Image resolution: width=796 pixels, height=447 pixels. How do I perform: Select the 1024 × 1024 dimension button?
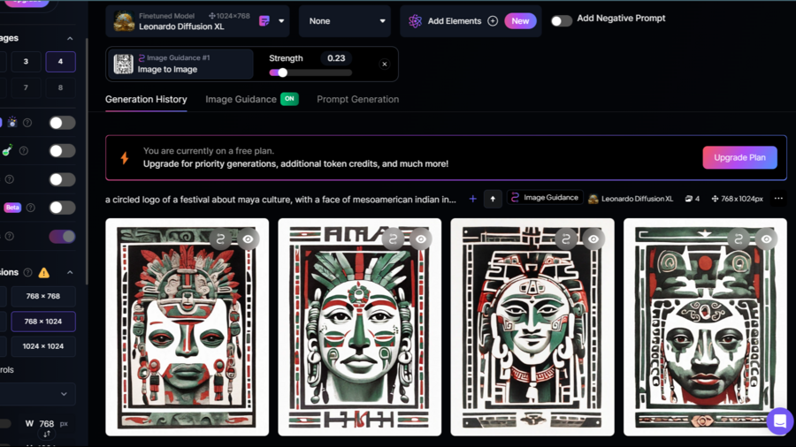coord(42,346)
